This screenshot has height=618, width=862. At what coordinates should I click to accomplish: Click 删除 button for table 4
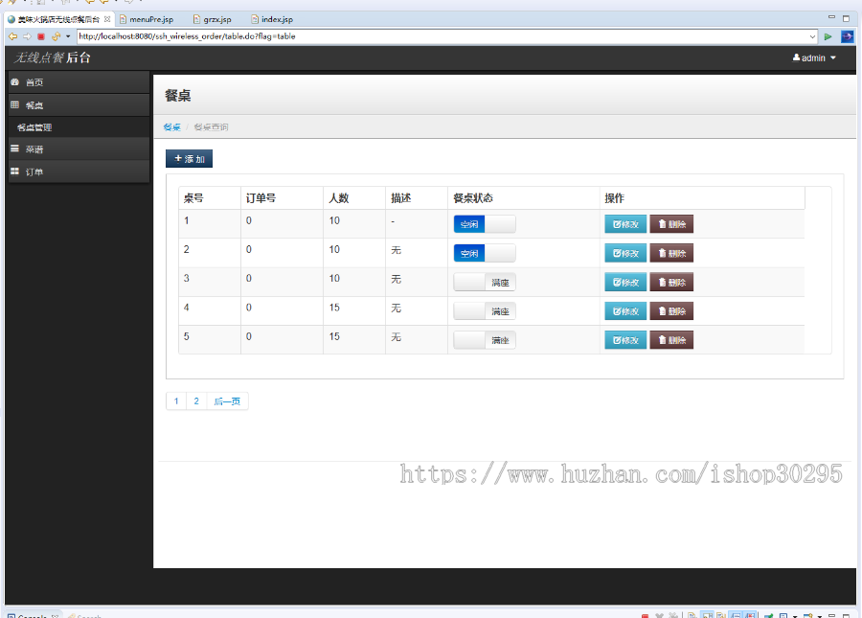coord(671,311)
